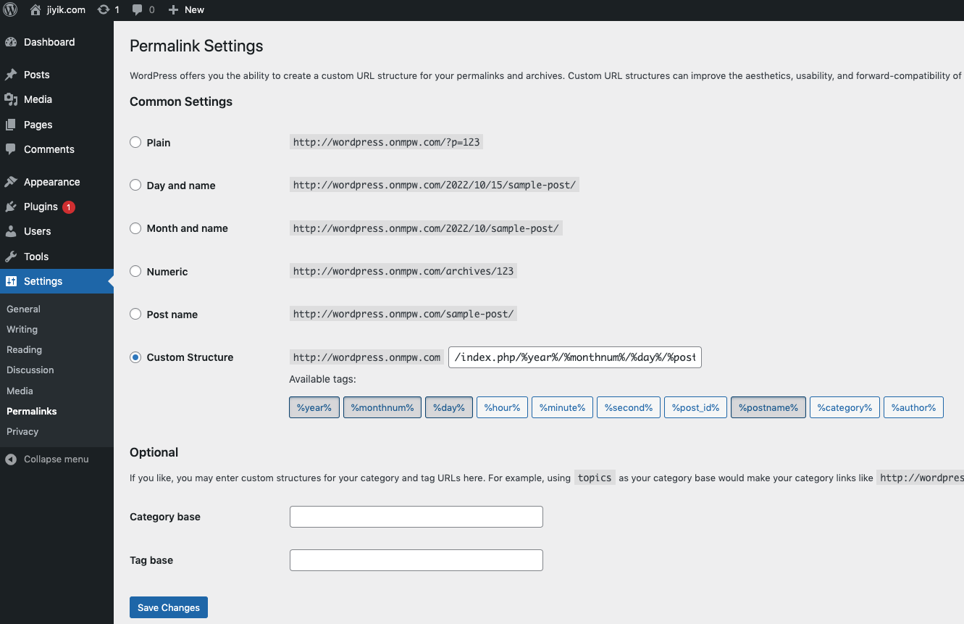Click the Comments speech bubble sidebar icon

point(11,149)
